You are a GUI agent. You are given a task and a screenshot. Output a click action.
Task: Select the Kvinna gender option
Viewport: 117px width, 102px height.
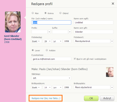point(45,13)
